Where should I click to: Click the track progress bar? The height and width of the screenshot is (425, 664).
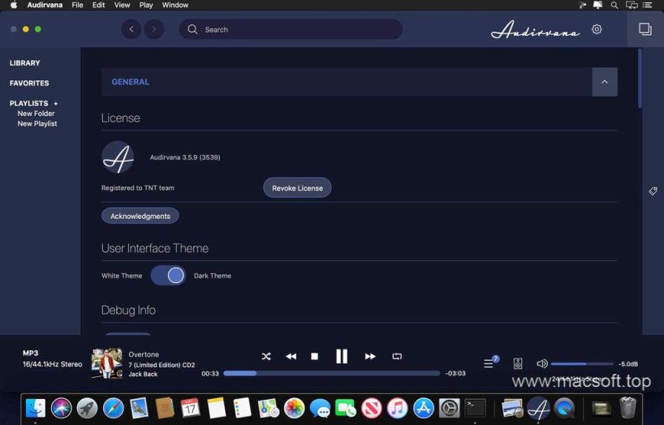pyautogui.click(x=331, y=373)
